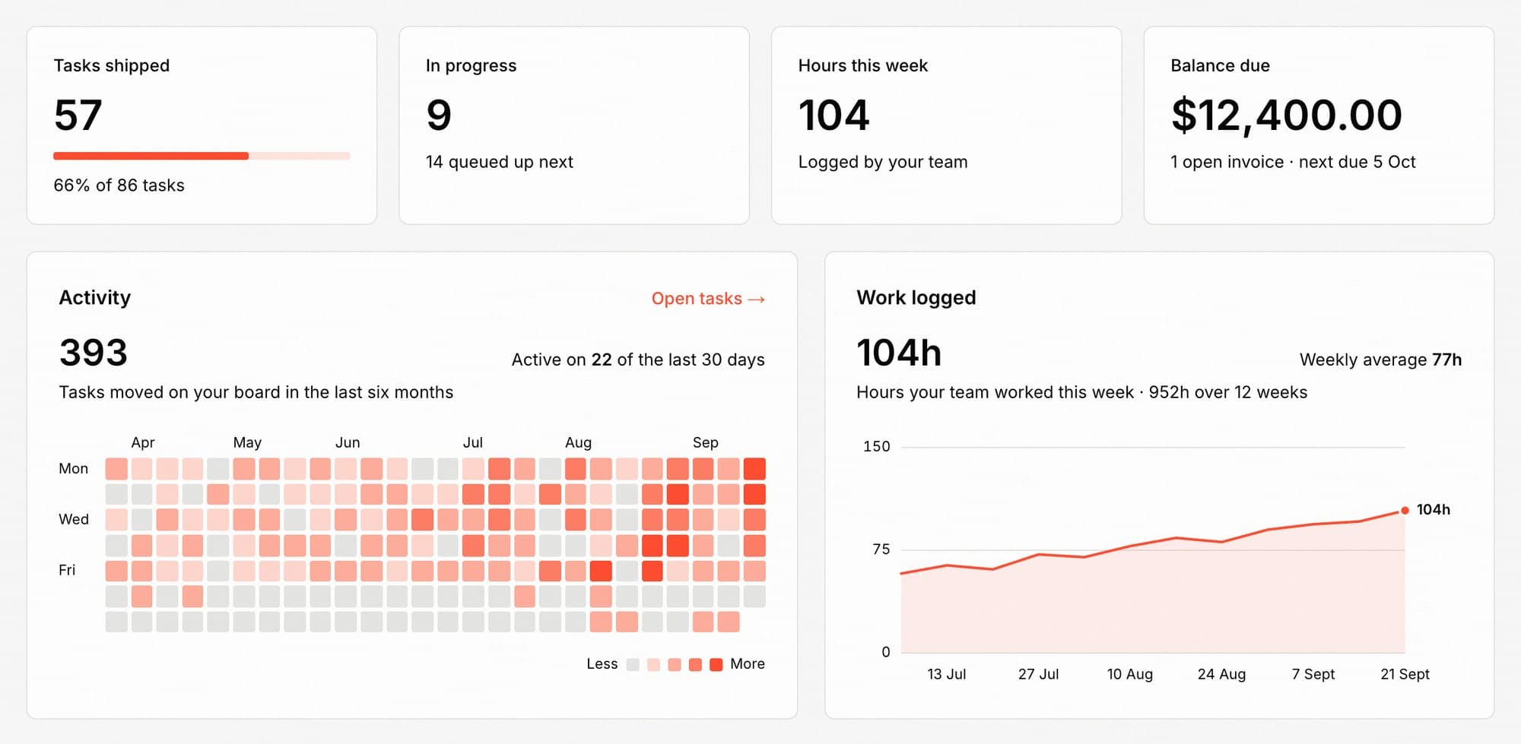The width and height of the screenshot is (1521, 744).
Task: Click the '$12,400.00' balance amount
Action: pos(1286,115)
